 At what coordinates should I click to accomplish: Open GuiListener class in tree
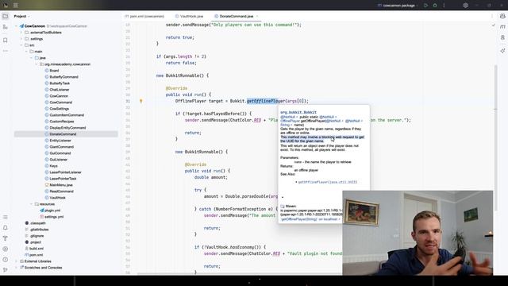click(x=58, y=160)
